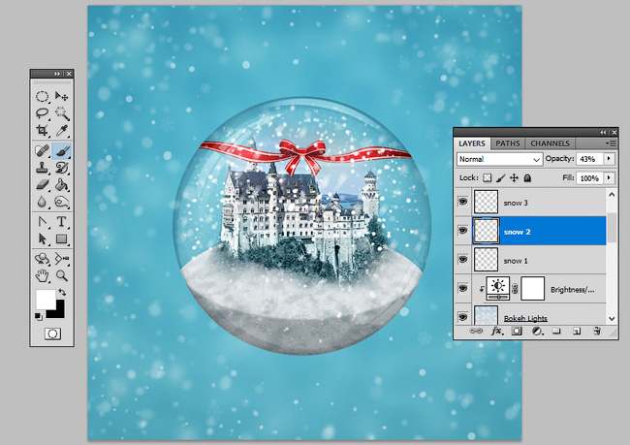Select the Move tool

click(x=61, y=97)
